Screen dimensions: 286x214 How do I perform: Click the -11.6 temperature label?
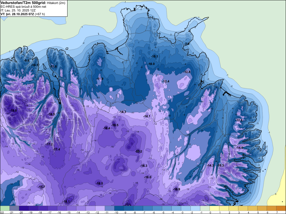53,66
